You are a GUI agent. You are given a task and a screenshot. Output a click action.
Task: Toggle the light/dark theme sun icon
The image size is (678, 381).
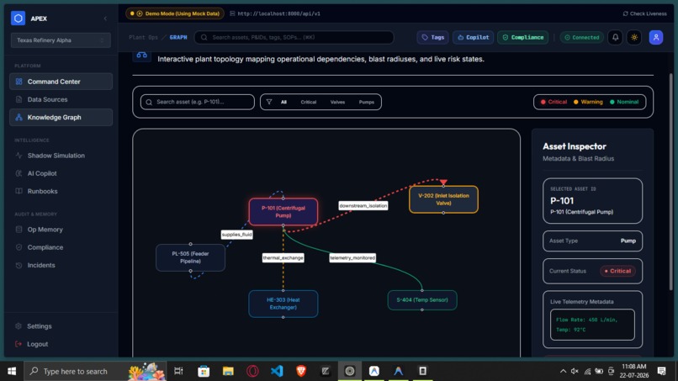(x=634, y=38)
